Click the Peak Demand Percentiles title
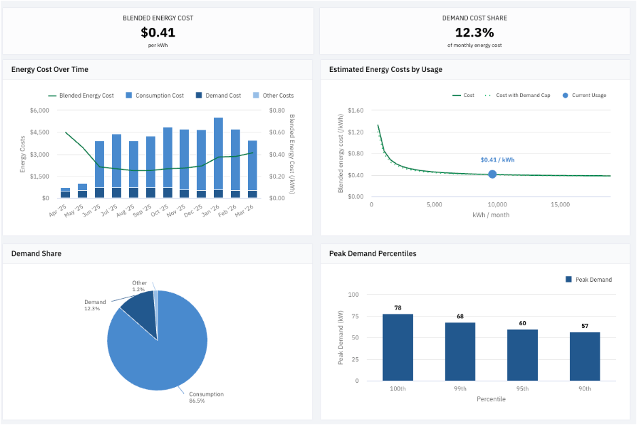Image resolution: width=637 pixels, height=425 pixels. pyautogui.click(x=373, y=253)
